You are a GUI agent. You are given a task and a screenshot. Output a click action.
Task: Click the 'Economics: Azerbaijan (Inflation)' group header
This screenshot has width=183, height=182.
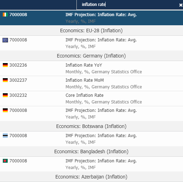[x=91, y=177]
